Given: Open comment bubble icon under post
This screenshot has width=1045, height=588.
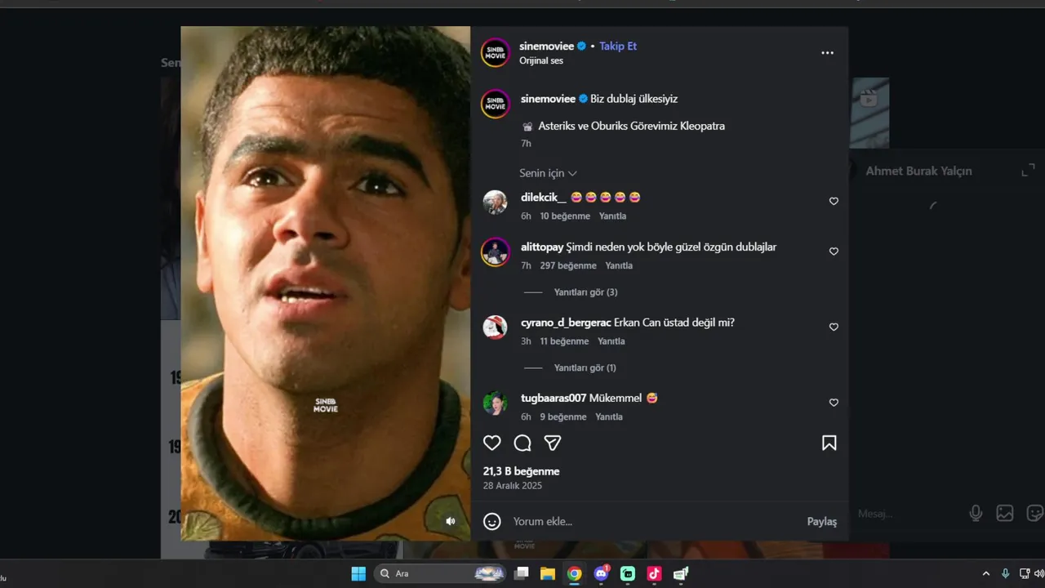Looking at the screenshot, I should (x=522, y=443).
